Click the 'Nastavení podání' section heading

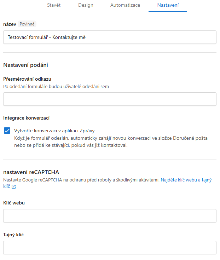25,65
